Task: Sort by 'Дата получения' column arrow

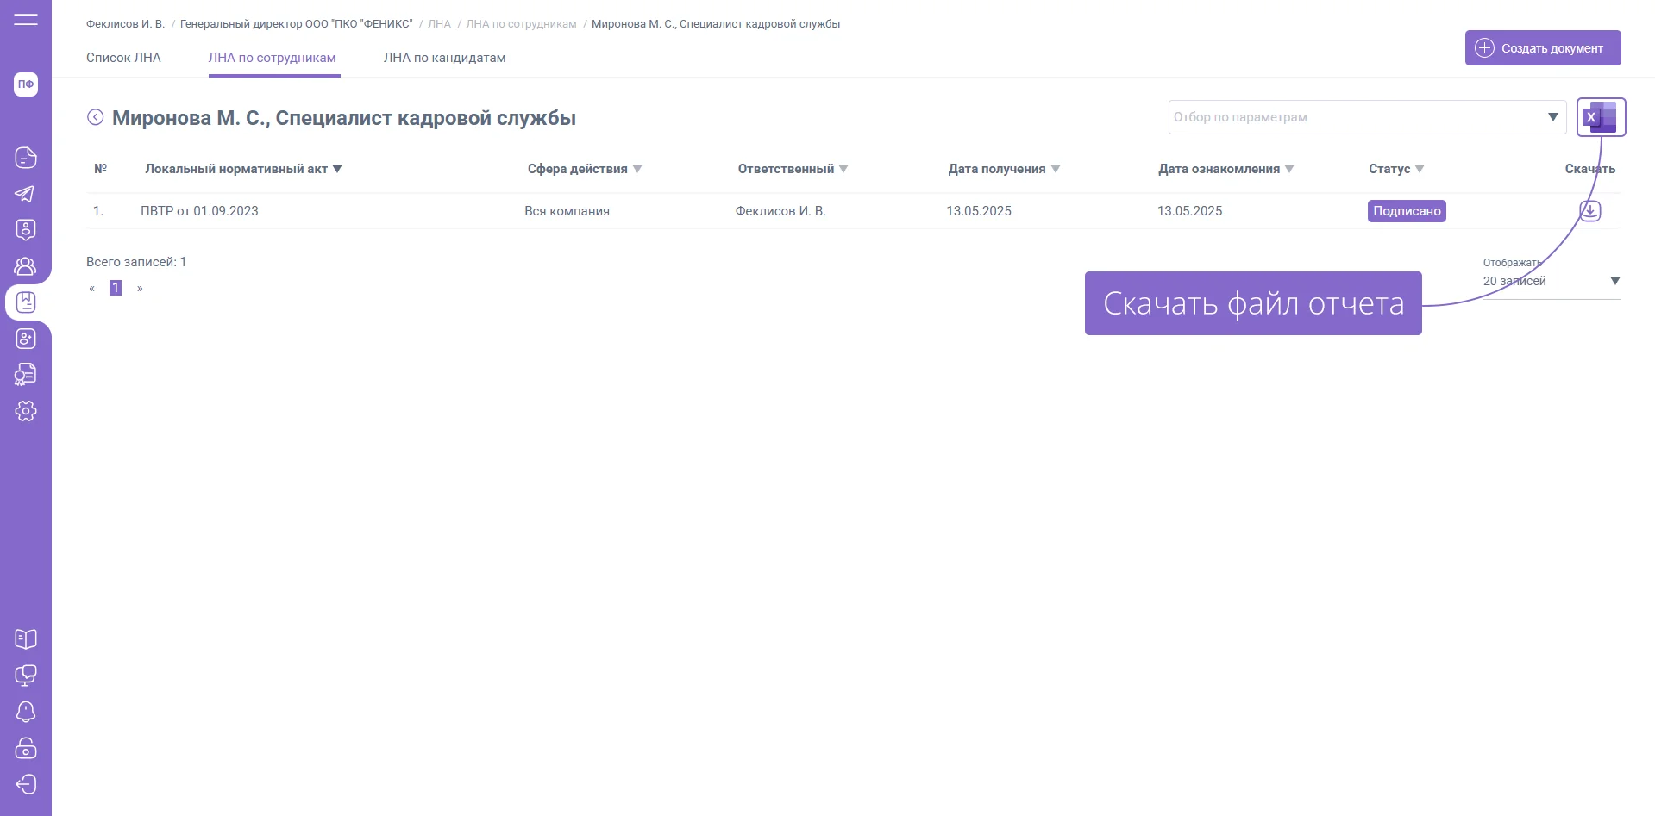Action: point(1056,169)
